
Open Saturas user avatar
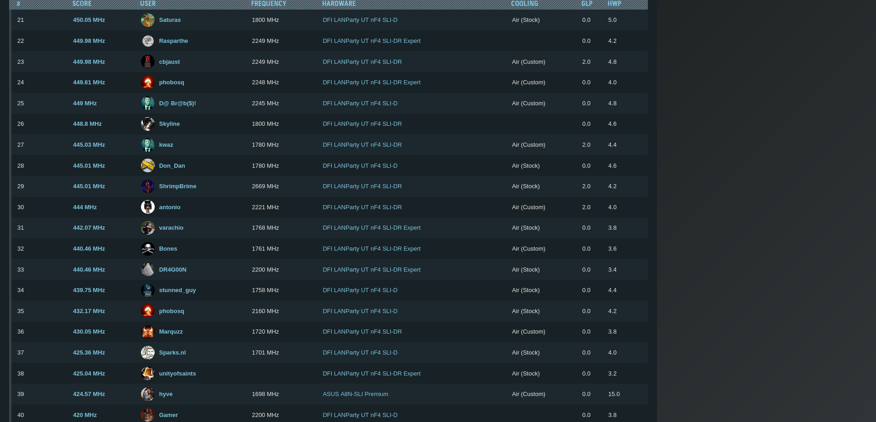tap(147, 20)
